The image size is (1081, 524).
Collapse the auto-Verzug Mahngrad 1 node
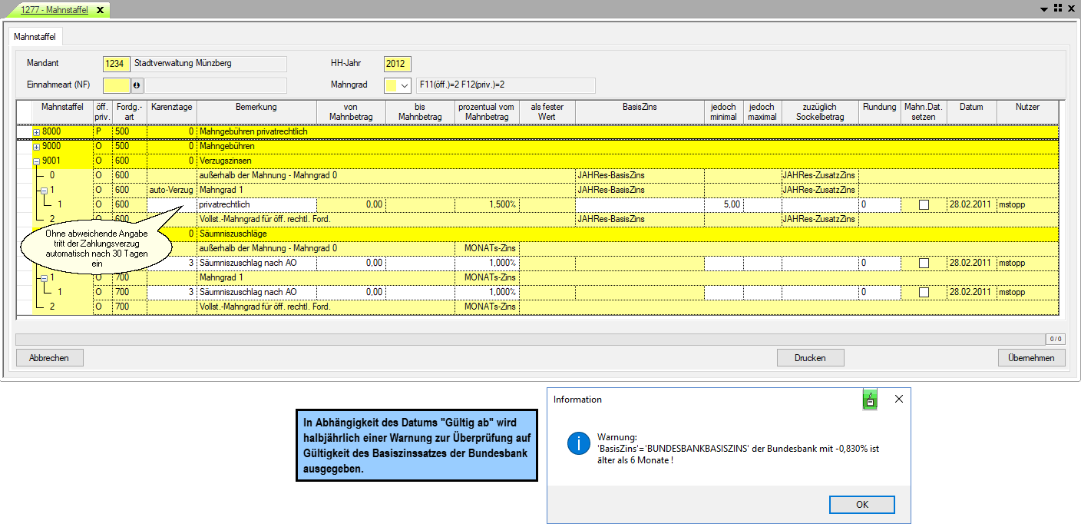(x=44, y=191)
